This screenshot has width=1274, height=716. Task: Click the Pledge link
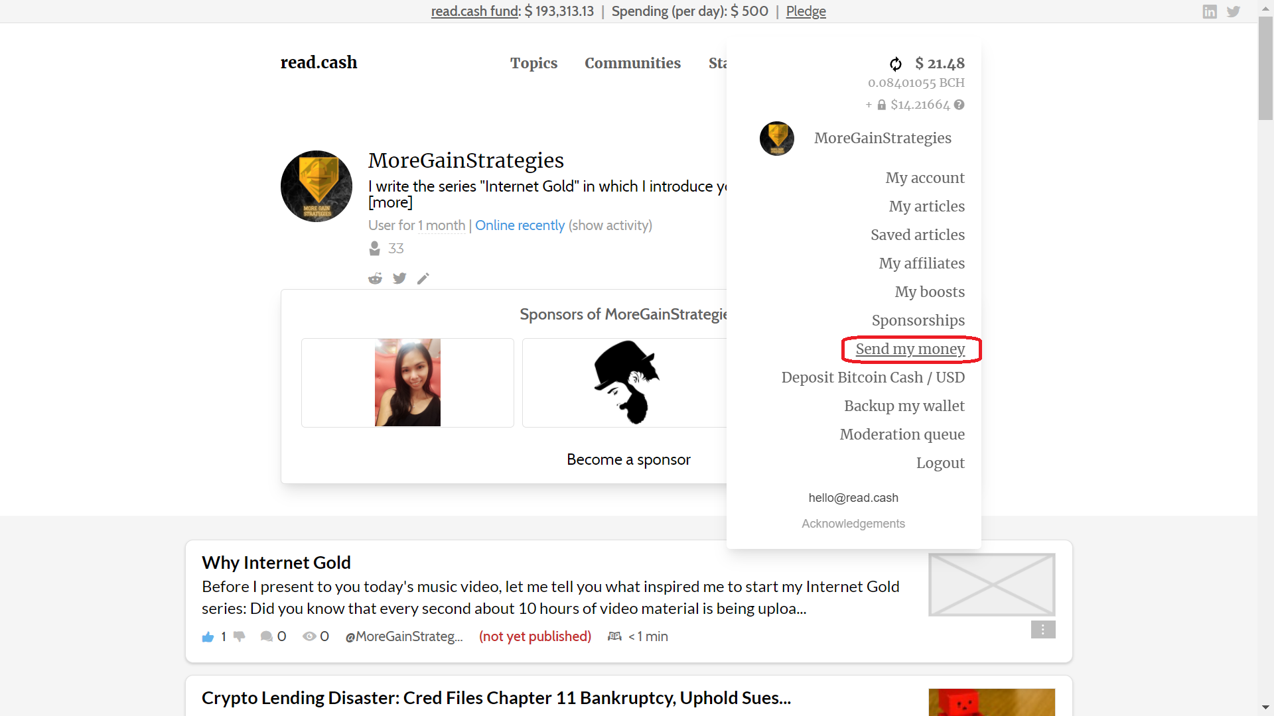[x=806, y=11]
